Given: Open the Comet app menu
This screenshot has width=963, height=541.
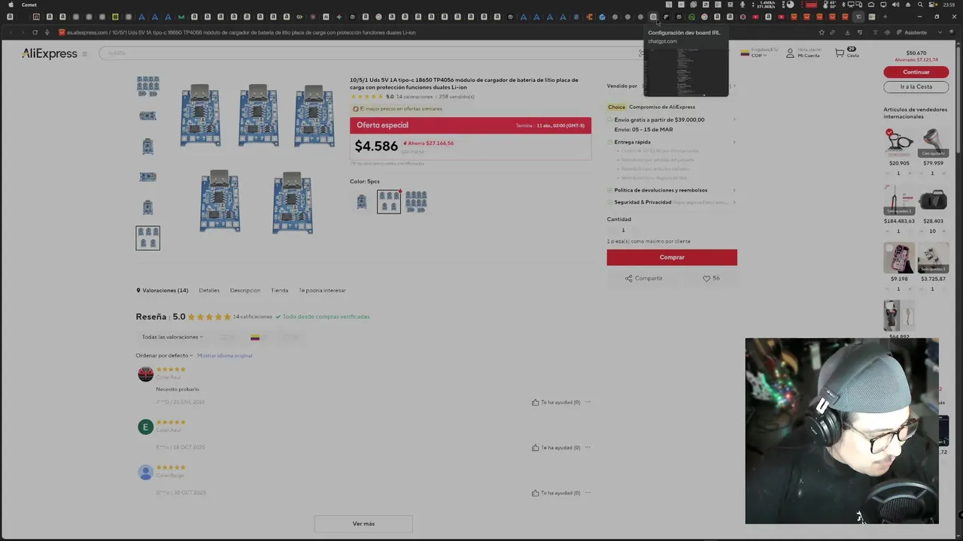Looking at the screenshot, I should tap(29, 5).
